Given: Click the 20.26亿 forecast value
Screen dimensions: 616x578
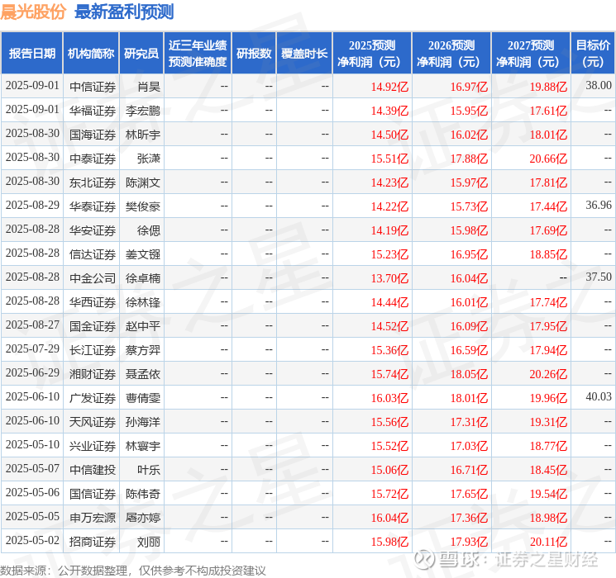Looking at the screenshot, I should (548, 374).
